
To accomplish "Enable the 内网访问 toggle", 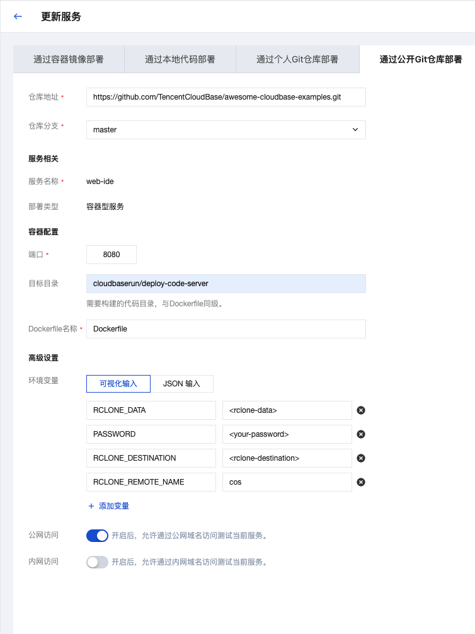I will [97, 562].
